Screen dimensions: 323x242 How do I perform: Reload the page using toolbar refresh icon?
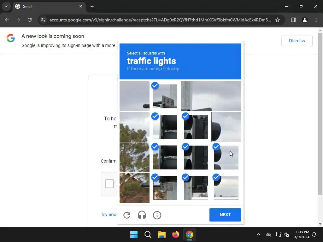point(30,20)
